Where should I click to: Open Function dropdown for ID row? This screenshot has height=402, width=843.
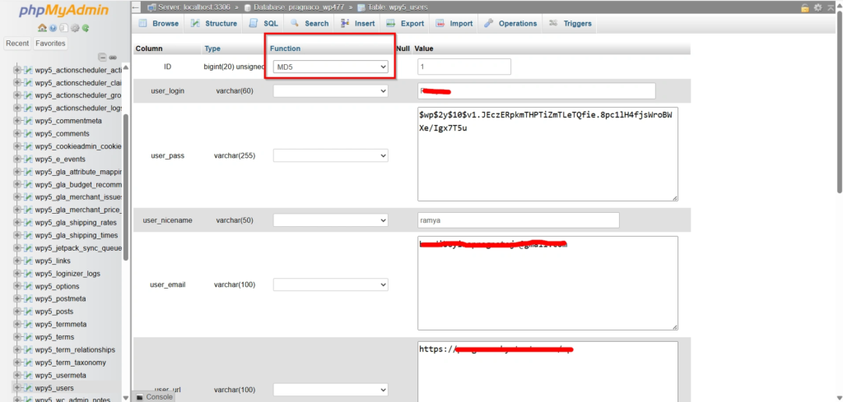[331, 67]
